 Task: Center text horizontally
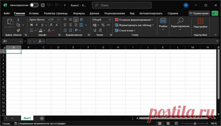point(70,25)
